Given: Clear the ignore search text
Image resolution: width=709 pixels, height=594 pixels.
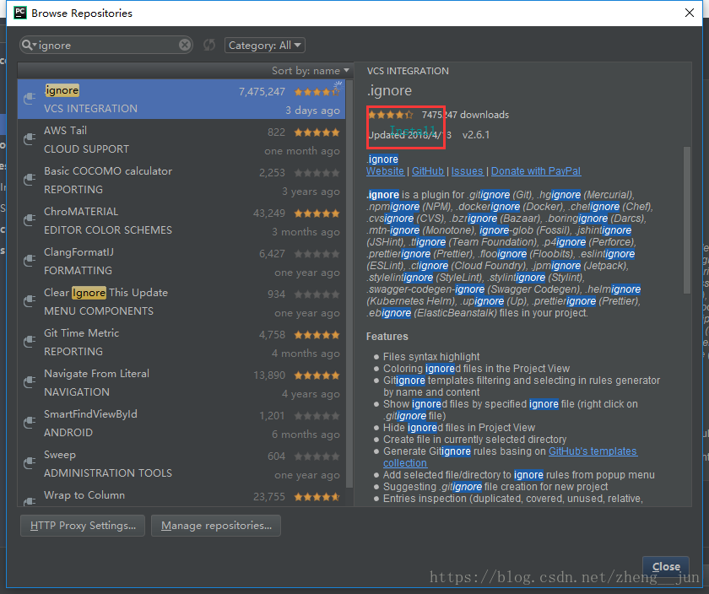Looking at the screenshot, I should tap(185, 45).
